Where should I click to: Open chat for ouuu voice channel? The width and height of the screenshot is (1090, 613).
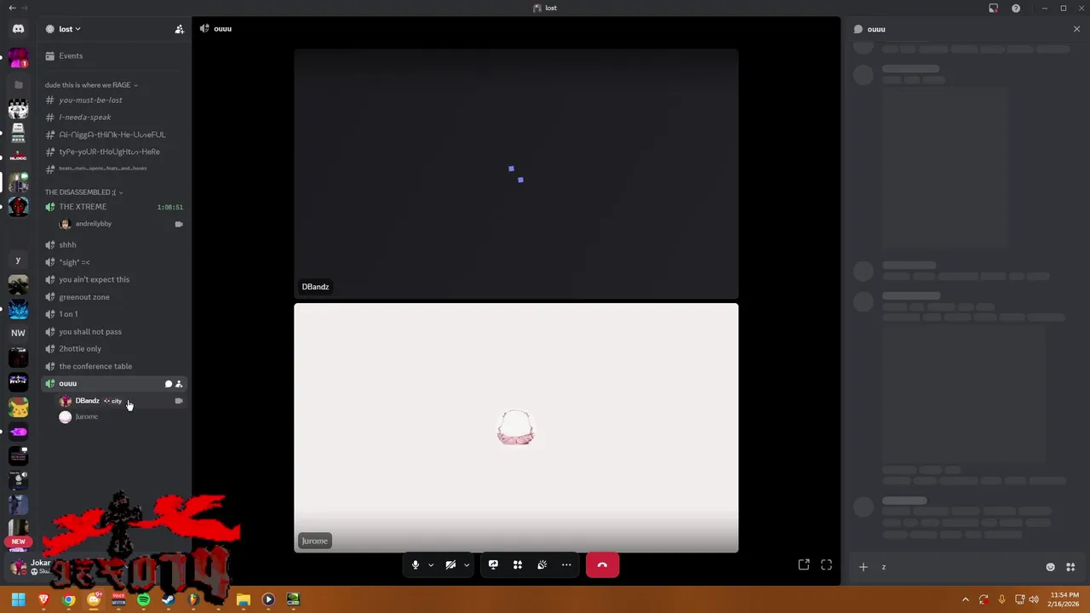(x=168, y=384)
